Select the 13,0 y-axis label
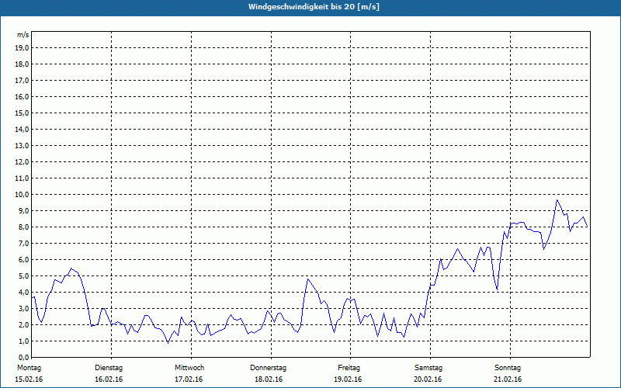The width and height of the screenshot is (621, 388). click(x=22, y=145)
